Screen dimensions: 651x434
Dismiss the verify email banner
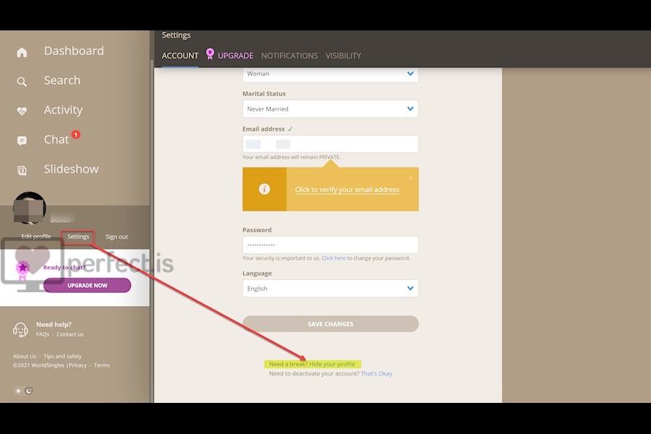(x=411, y=178)
